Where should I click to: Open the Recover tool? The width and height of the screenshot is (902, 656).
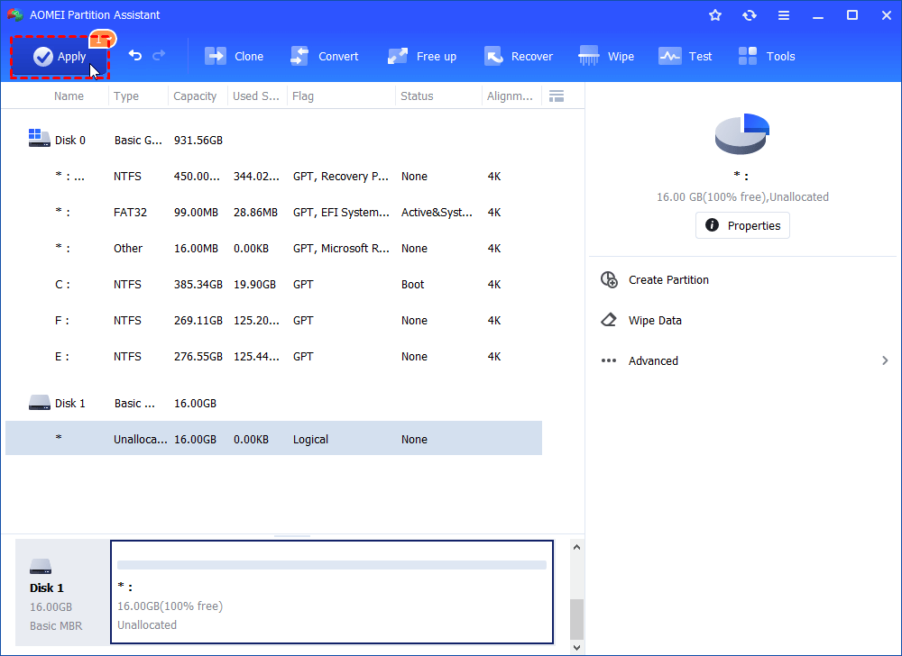coord(519,56)
